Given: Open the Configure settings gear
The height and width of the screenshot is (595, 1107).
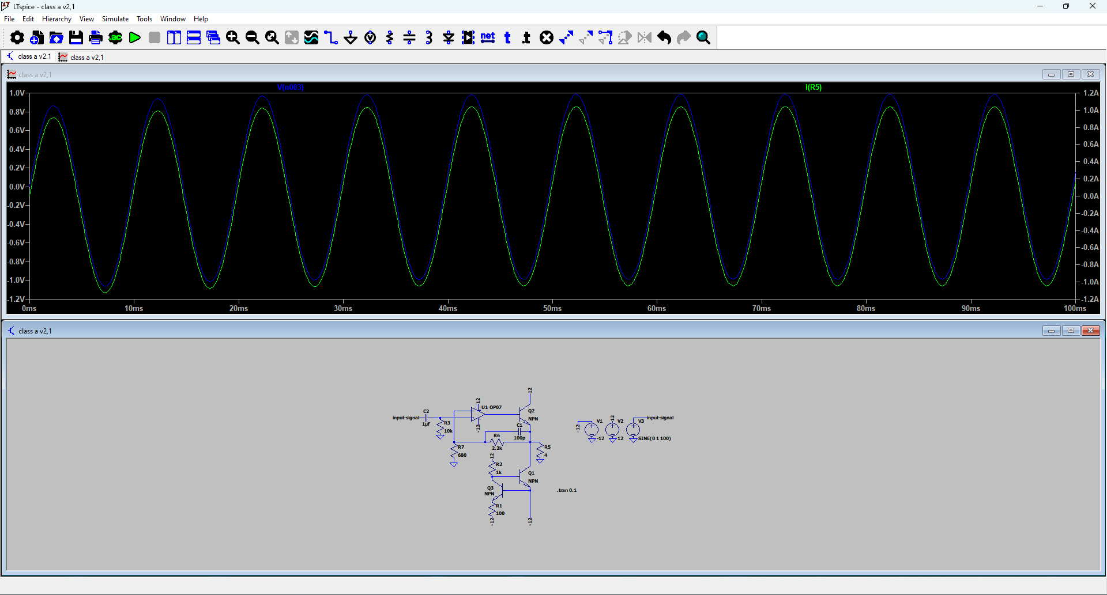Looking at the screenshot, I should point(17,38).
